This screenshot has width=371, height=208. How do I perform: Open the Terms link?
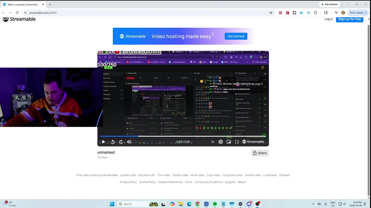pyautogui.click(x=189, y=182)
